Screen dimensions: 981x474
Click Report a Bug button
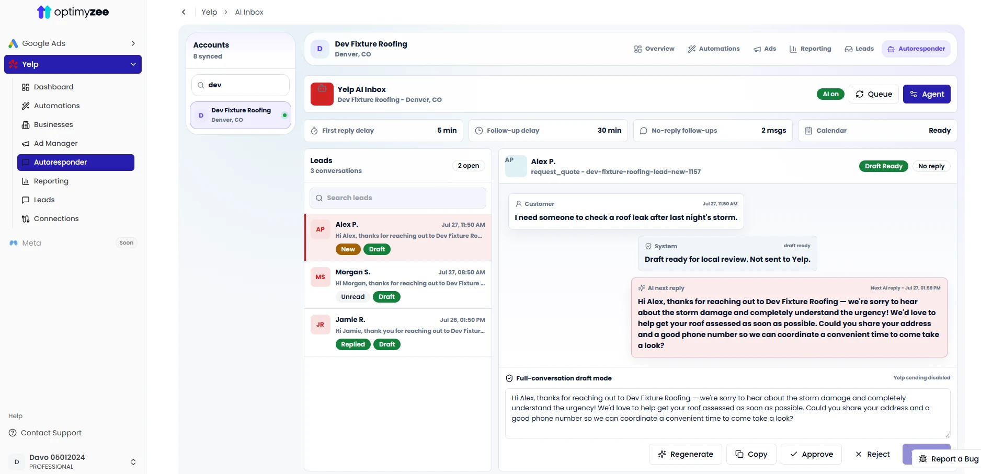[x=948, y=459]
